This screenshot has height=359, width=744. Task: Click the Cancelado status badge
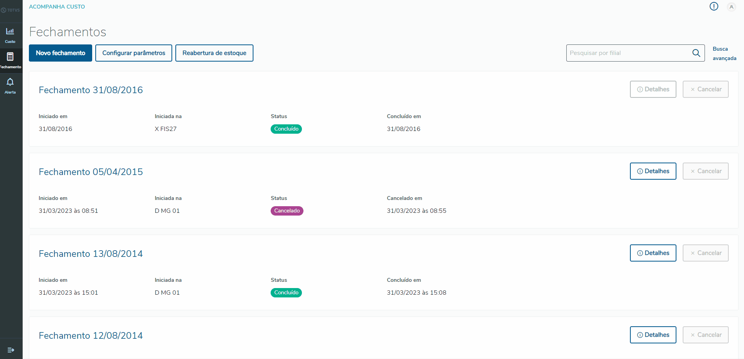click(x=287, y=211)
